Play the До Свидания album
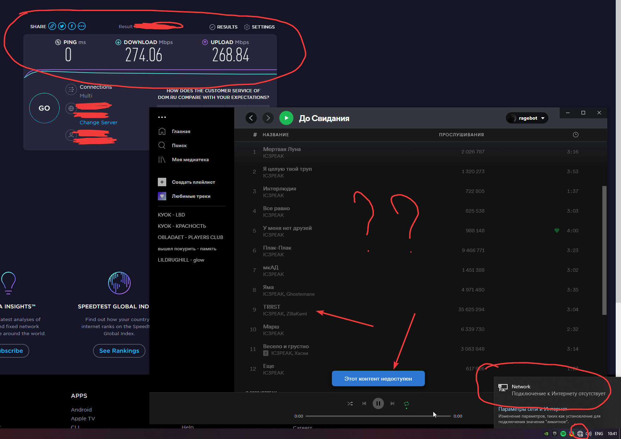Image resolution: width=621 pixels, height=439 pixels. coord(286,118)
